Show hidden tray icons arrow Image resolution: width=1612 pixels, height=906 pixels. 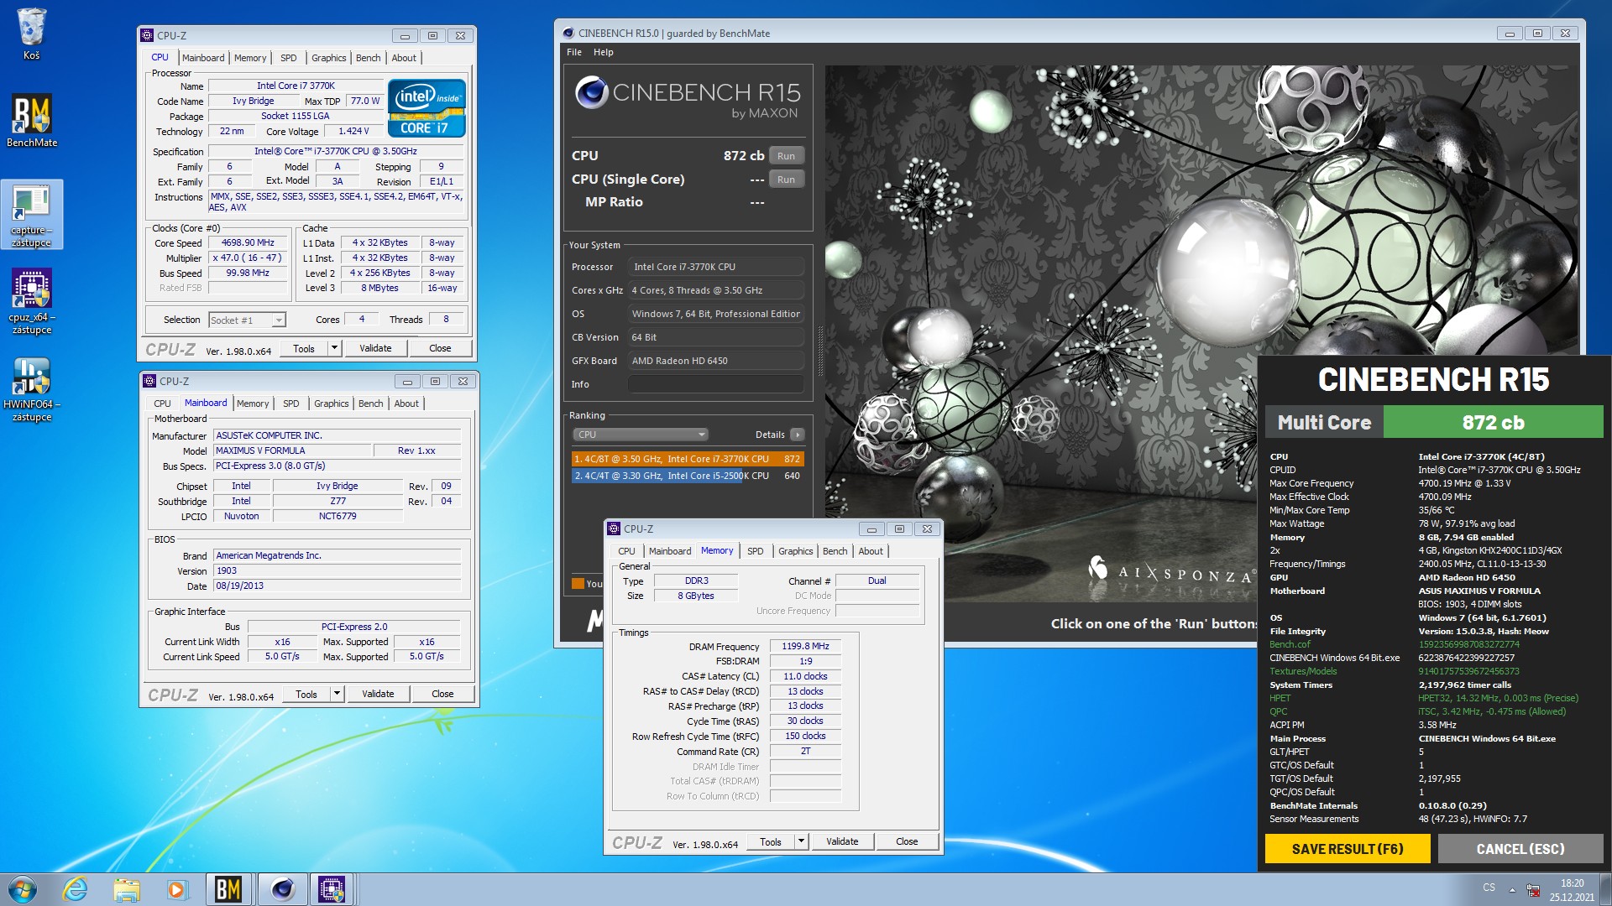[x=1512, y=889]
